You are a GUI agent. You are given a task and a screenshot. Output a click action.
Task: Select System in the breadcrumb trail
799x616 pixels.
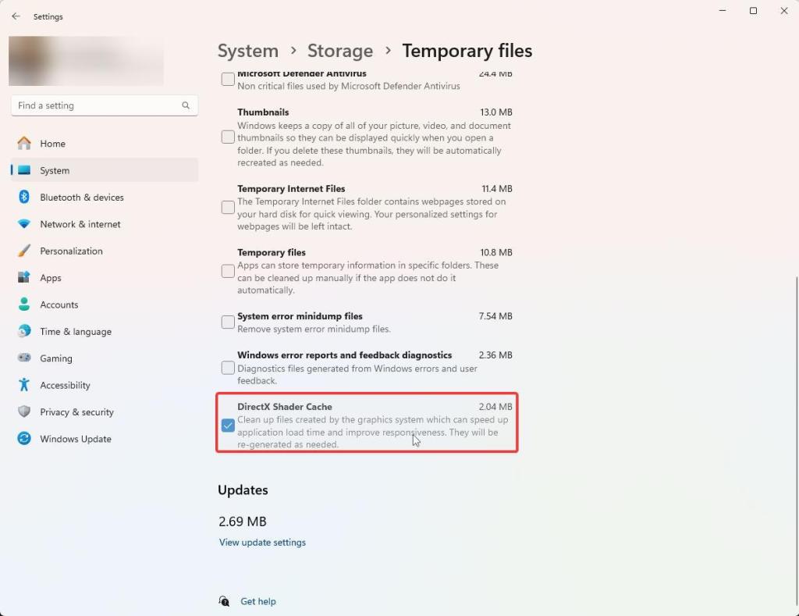click(x=248, y=50)
